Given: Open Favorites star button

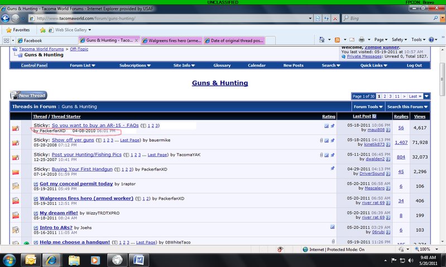Looking at the screenshot, I should (18, 30).
